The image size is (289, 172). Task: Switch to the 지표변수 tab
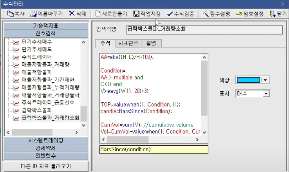pos(128,43)
